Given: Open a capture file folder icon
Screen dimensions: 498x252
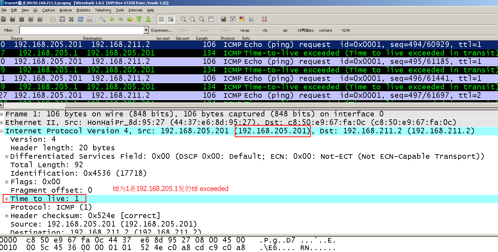Looking at the screenshot, I should click(x=53, y=19).
